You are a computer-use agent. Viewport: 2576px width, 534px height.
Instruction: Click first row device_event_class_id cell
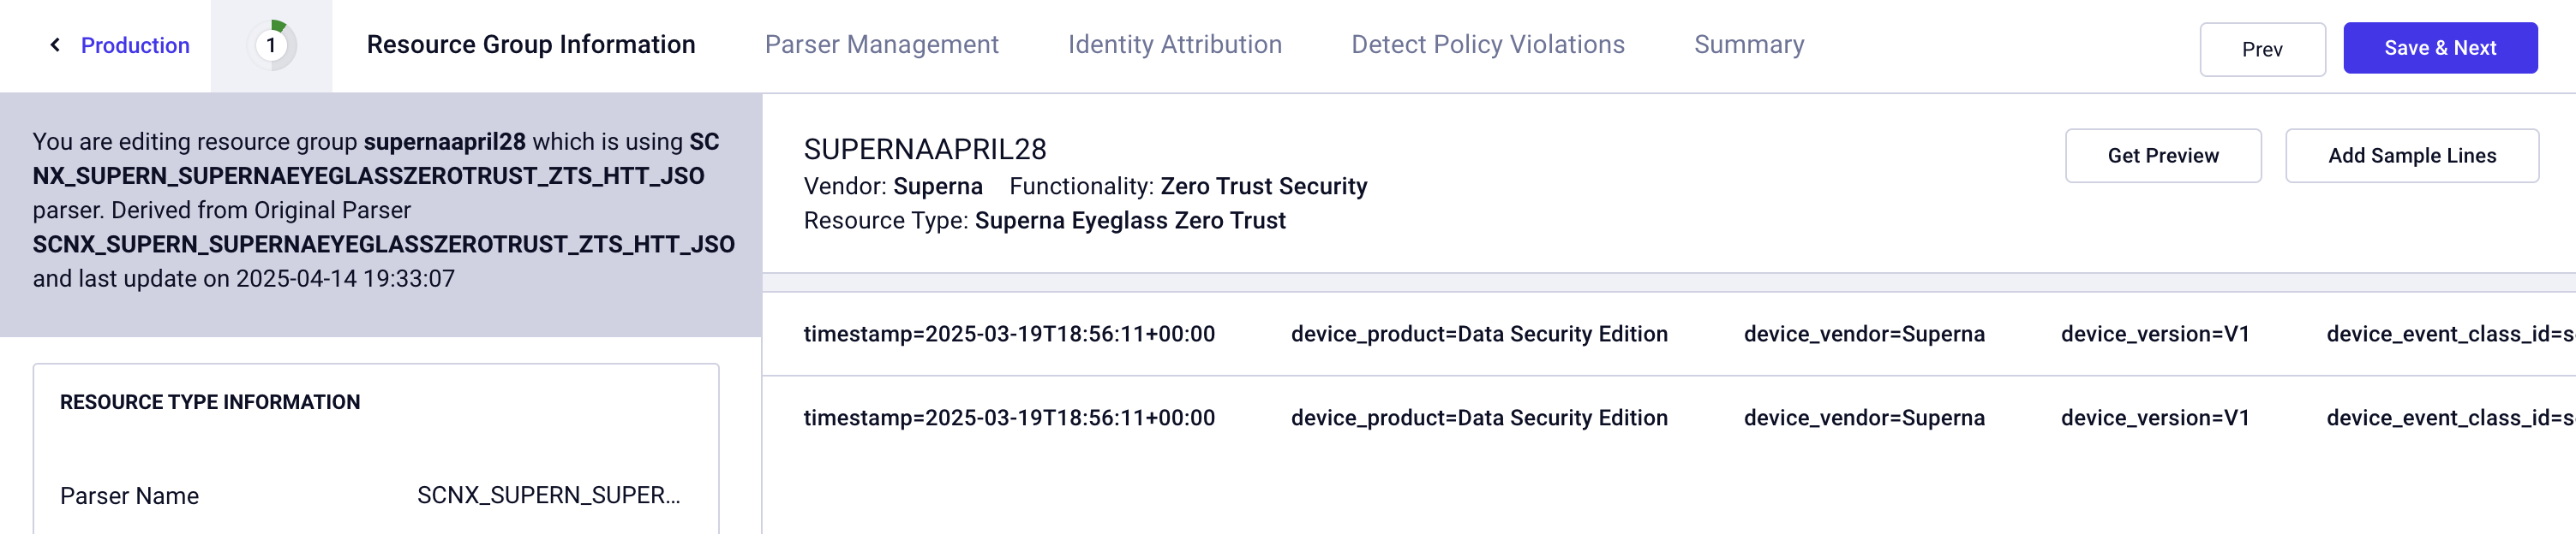2450,335
